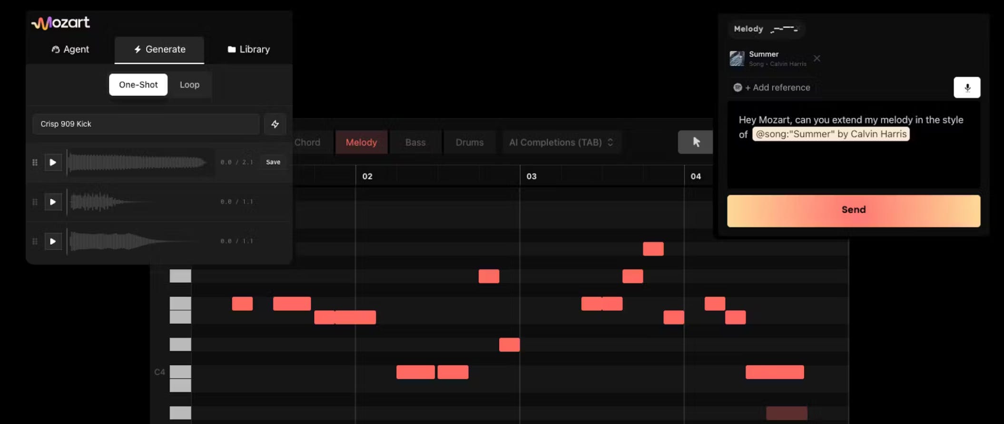Click the microphone voice input button
The height and width of the screenshot is (424, 1004).
pos(967,87)
